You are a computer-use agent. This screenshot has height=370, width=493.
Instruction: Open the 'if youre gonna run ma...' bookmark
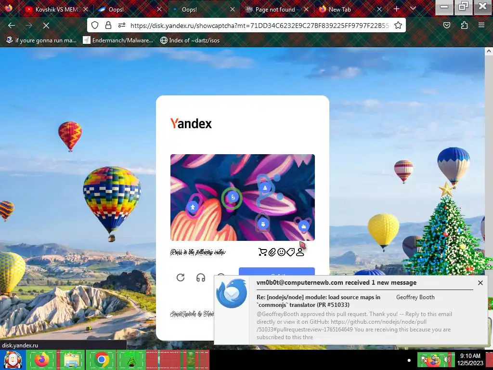point(41,40)
